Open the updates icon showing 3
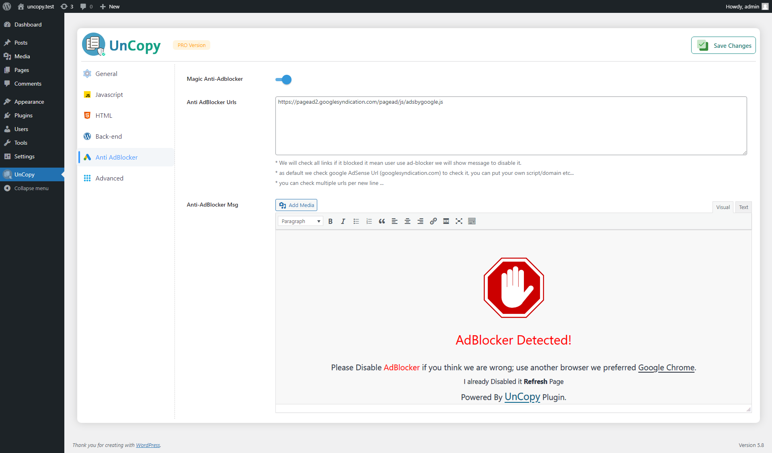Screen dimensions: 772x453 tap(67, 6)
